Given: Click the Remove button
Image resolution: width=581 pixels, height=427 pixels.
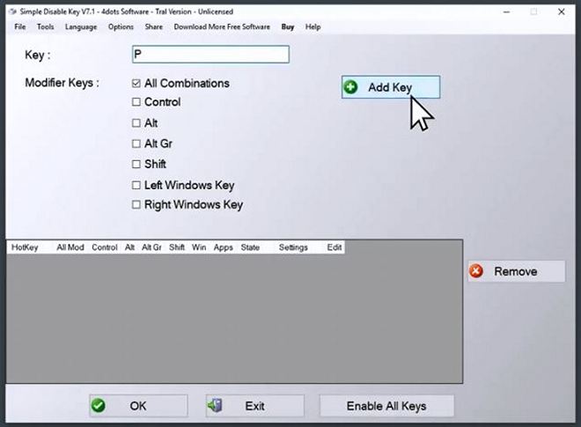Looking at the screenshot, I should point(517,271).
